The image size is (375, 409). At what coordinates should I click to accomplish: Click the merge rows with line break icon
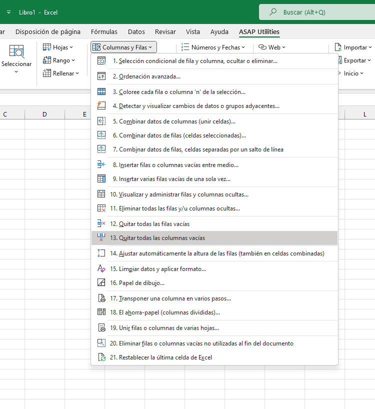pyautogui.click(x=101, y=149)
